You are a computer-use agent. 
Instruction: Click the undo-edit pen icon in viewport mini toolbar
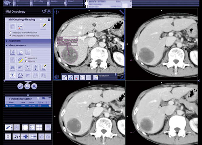point(70,78)
